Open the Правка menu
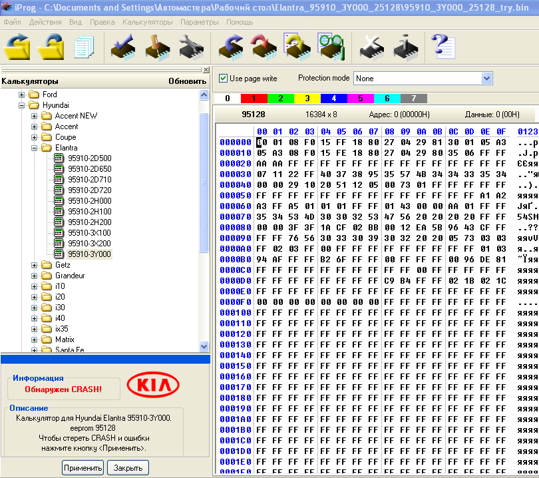The width and height of the screenshot is (539, 478). [x=102, y=23]
